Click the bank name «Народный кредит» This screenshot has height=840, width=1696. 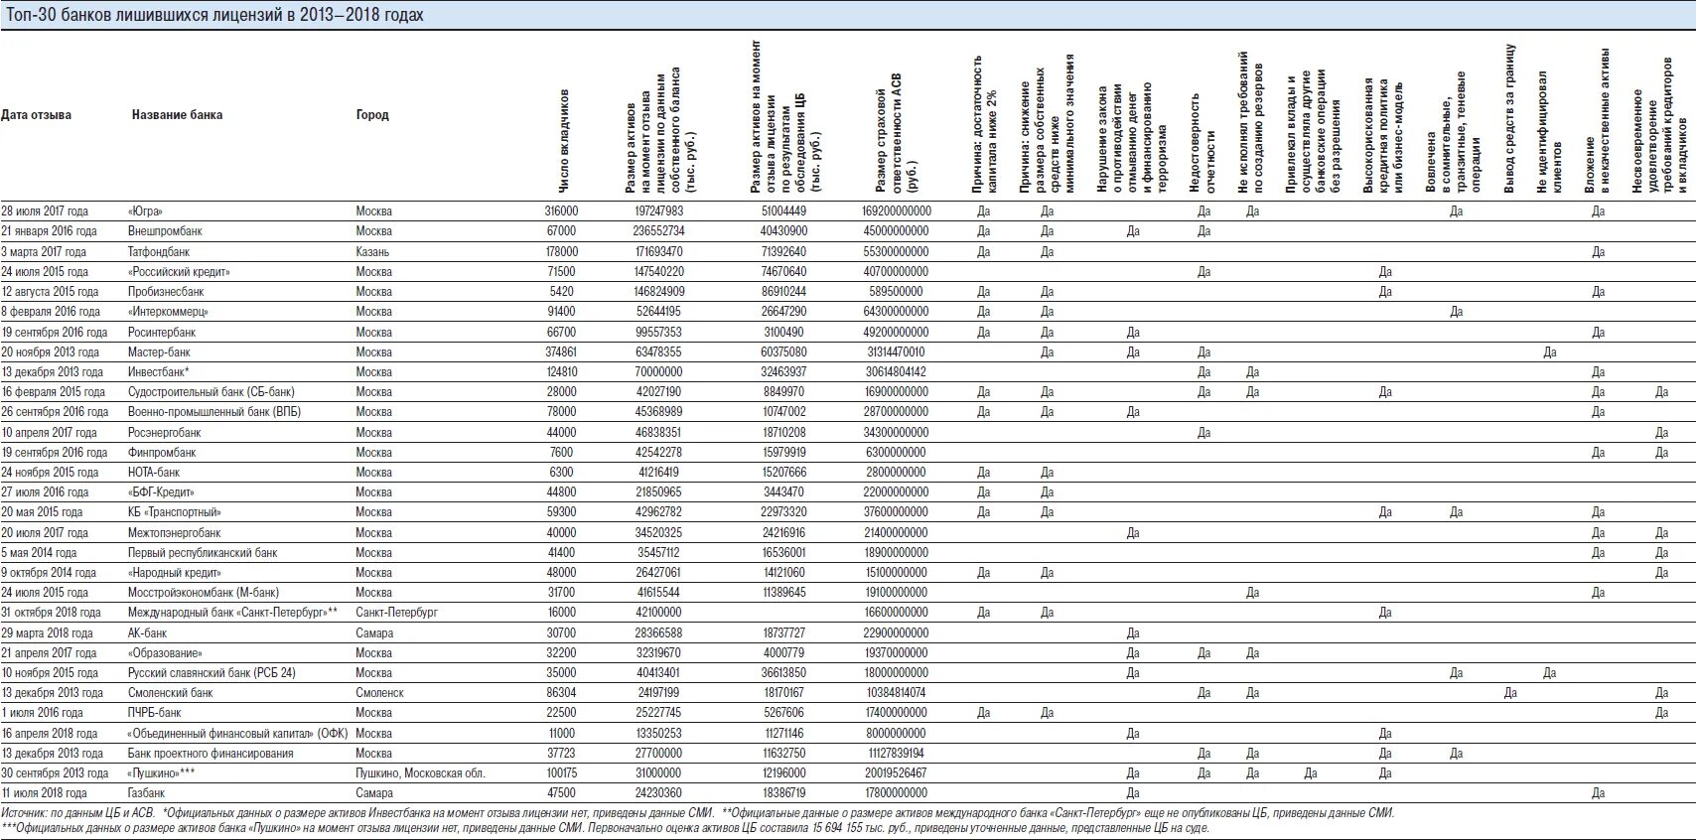pos(175,573)
